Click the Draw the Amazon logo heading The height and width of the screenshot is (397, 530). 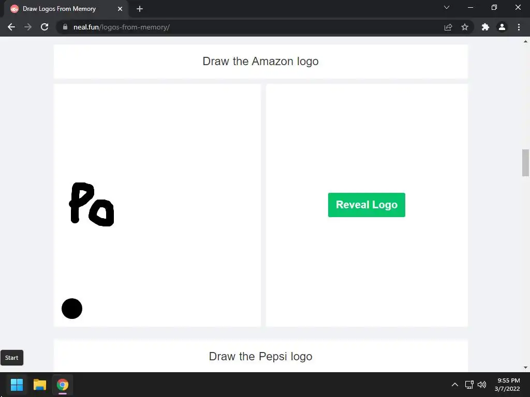coord(261,62)
